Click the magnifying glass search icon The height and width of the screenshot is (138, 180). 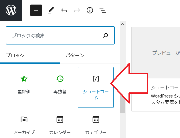pyautogui.click(x=106, y=36)
